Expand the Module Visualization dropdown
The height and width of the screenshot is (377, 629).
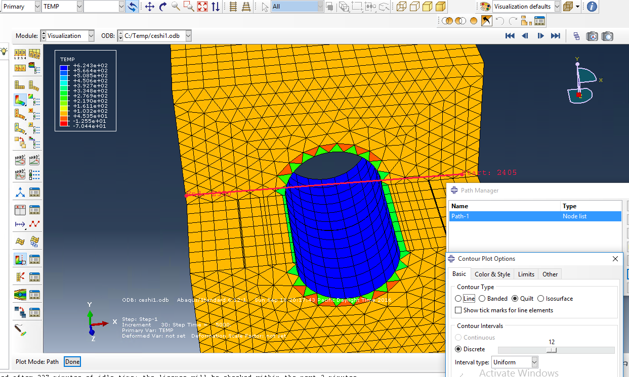coord(91,36)
